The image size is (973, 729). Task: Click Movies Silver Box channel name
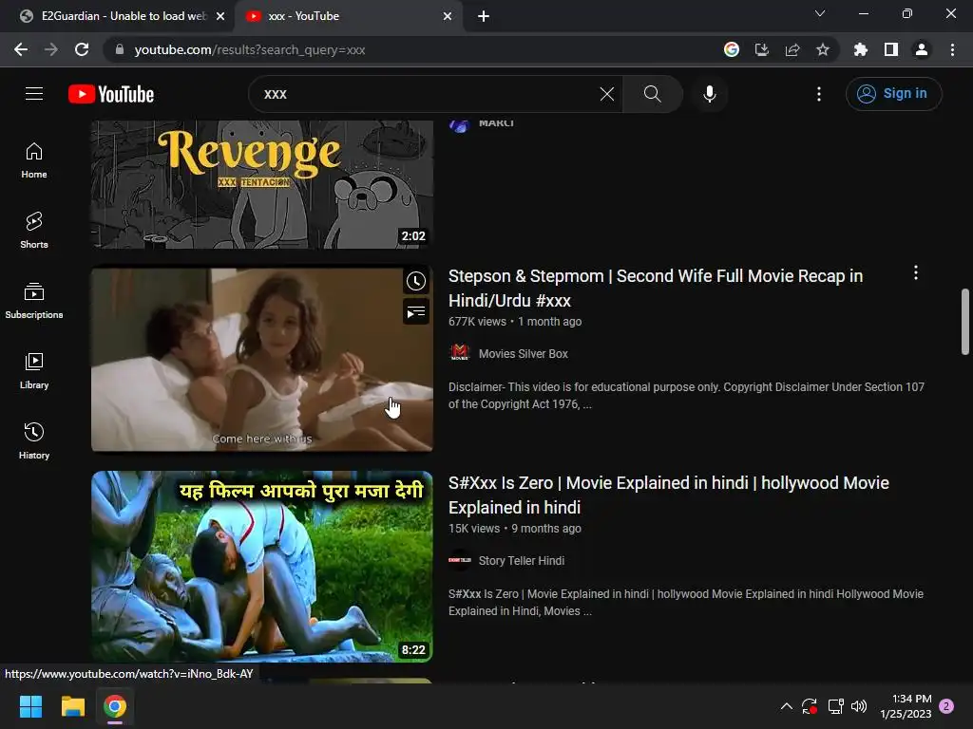524,353
